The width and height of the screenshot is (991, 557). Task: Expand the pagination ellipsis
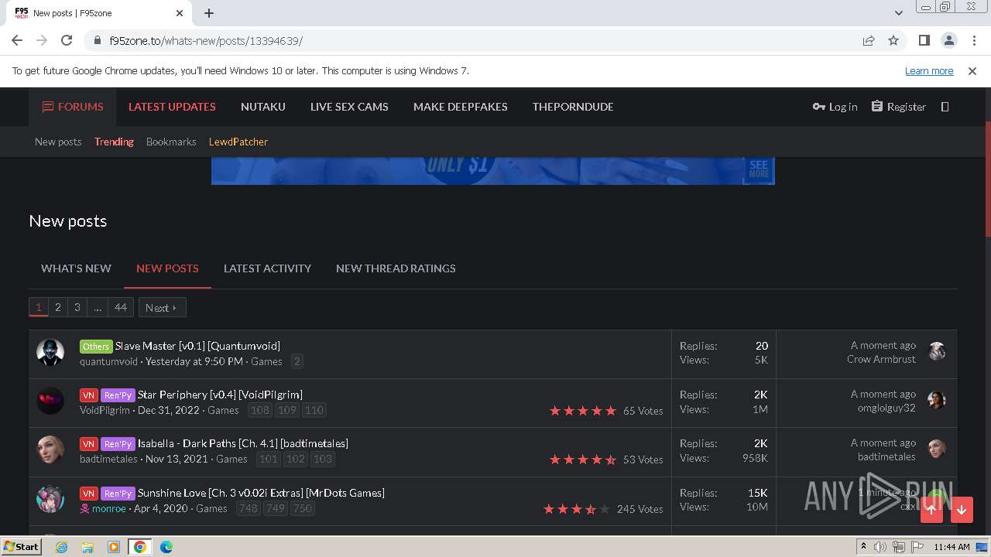[x=98, y=307]
